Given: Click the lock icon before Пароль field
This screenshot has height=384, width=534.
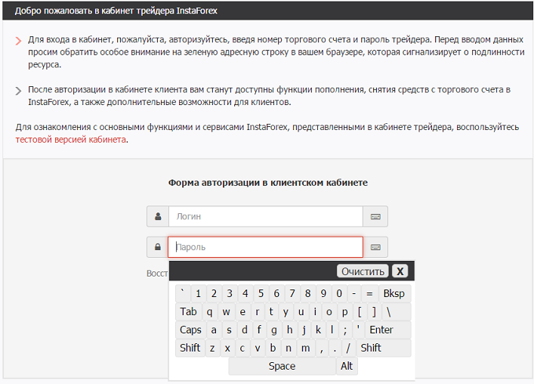Looking at the screenshot, I should click(x=158, y=247).
